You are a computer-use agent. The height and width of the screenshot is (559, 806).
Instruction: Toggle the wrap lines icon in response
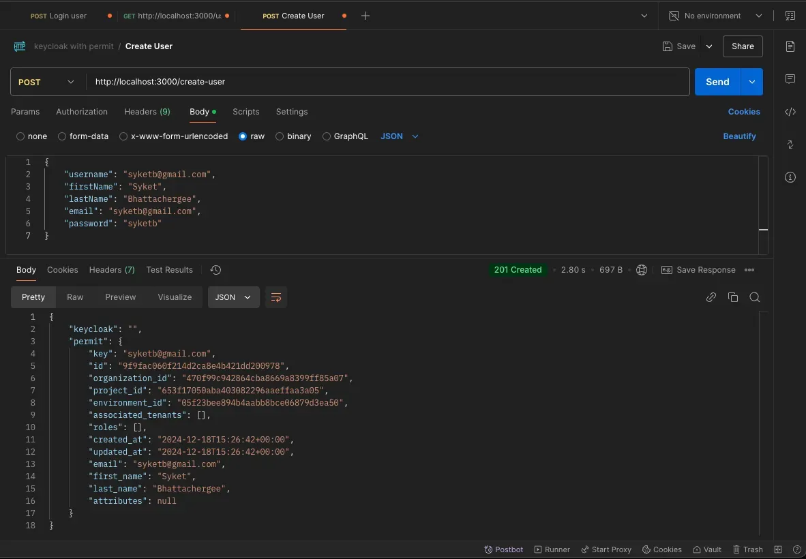coord(276,297)
